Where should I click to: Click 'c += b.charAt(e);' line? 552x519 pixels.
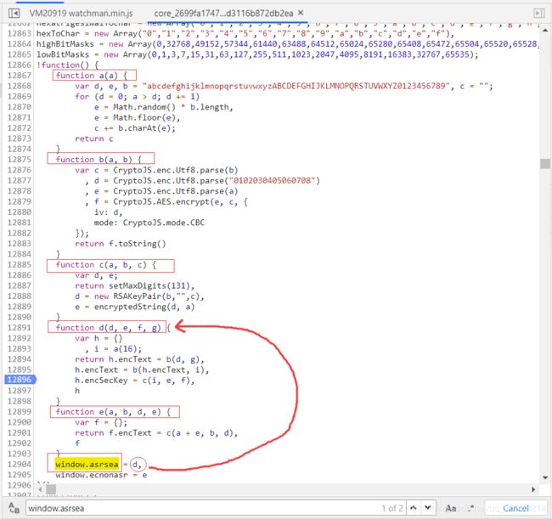tap(134, 127)
